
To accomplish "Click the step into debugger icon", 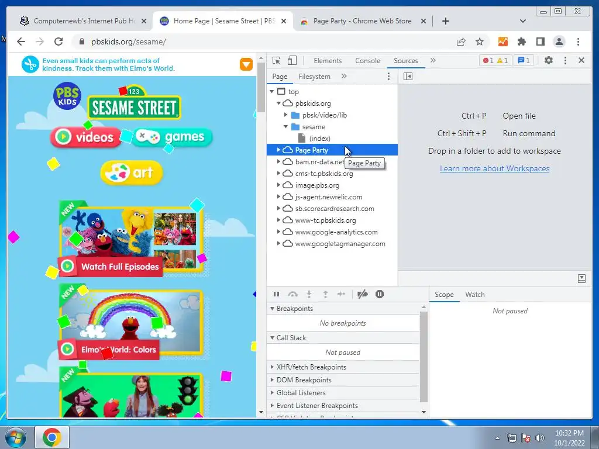I will 309,294.
